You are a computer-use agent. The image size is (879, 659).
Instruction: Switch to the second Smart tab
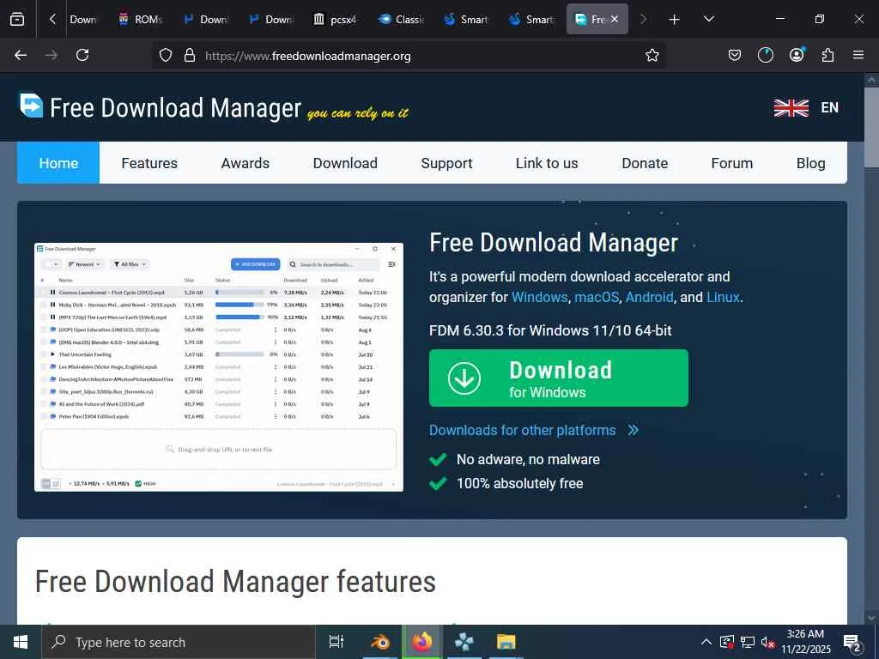tap(530, 20)
